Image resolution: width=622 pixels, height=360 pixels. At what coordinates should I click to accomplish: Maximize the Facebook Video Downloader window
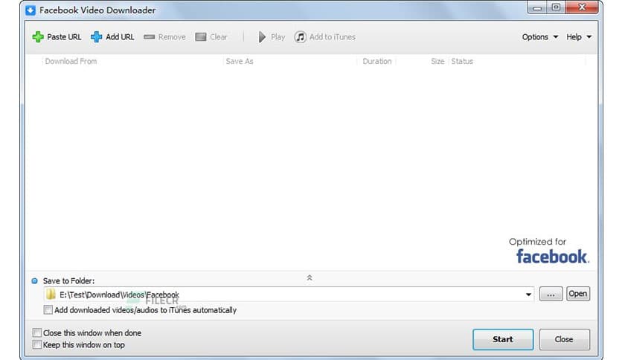(556, 7)
